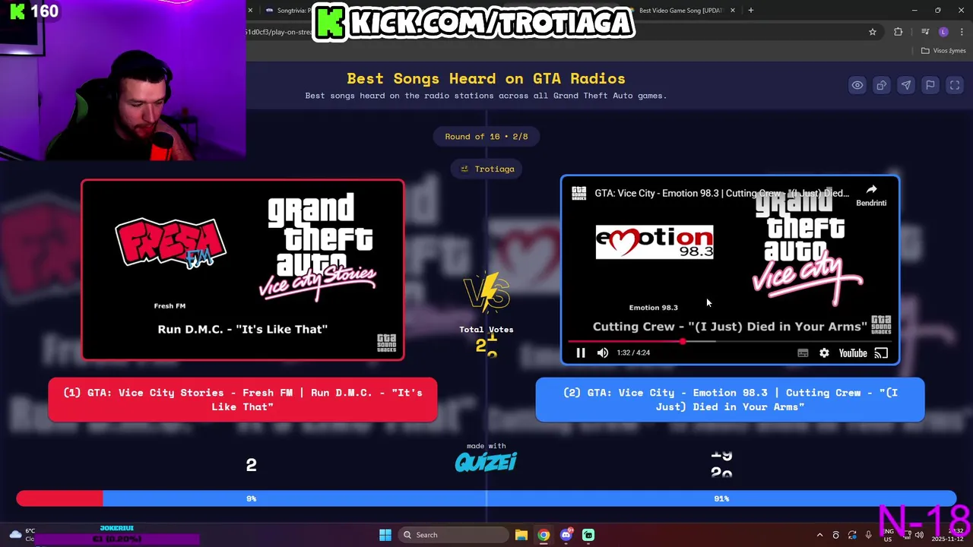Click the GTA Soundtracks channel avatar

click(x=579, y=193)
